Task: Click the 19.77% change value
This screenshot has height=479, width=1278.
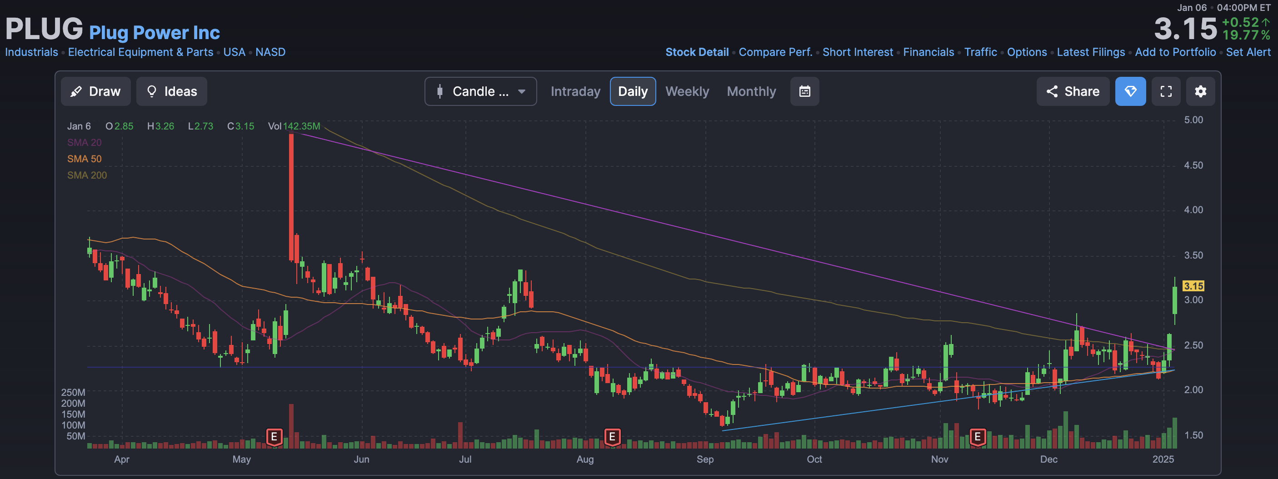Action: pos(1246,35)
